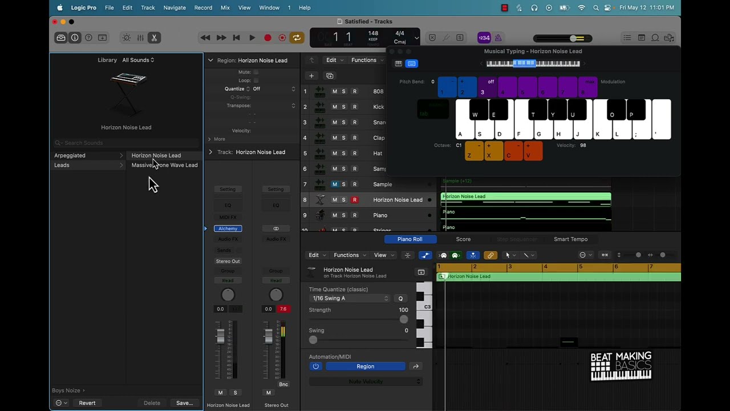
Task: Switch to the Score tab
Action: coord(463,239)
